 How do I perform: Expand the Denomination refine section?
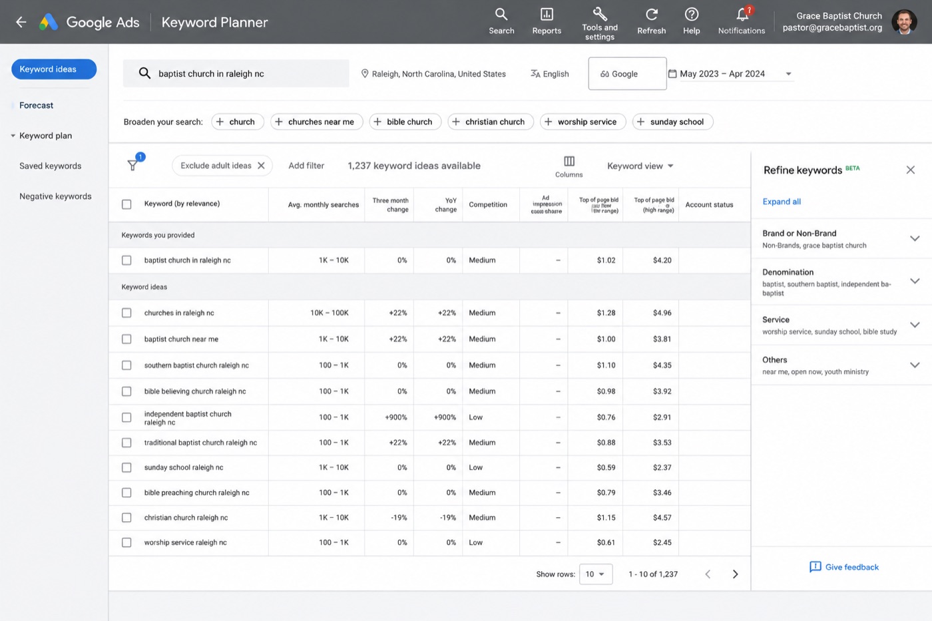[915, 281]
